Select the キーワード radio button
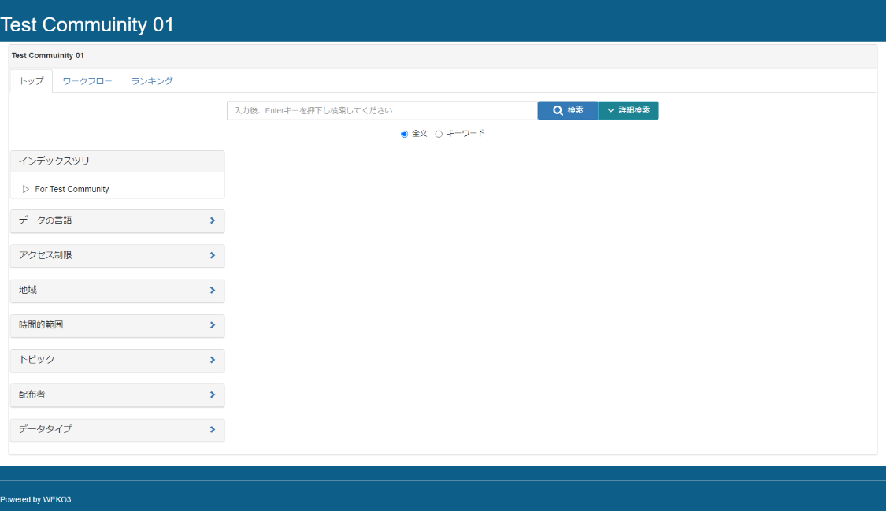886x511 pixels. (439, 134)
